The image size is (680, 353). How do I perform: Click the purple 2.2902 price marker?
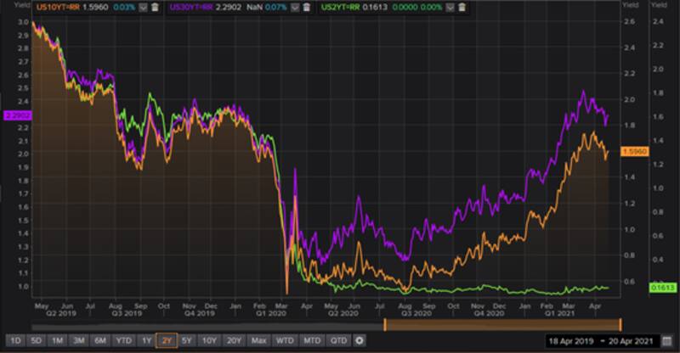(x=15, y=115)
